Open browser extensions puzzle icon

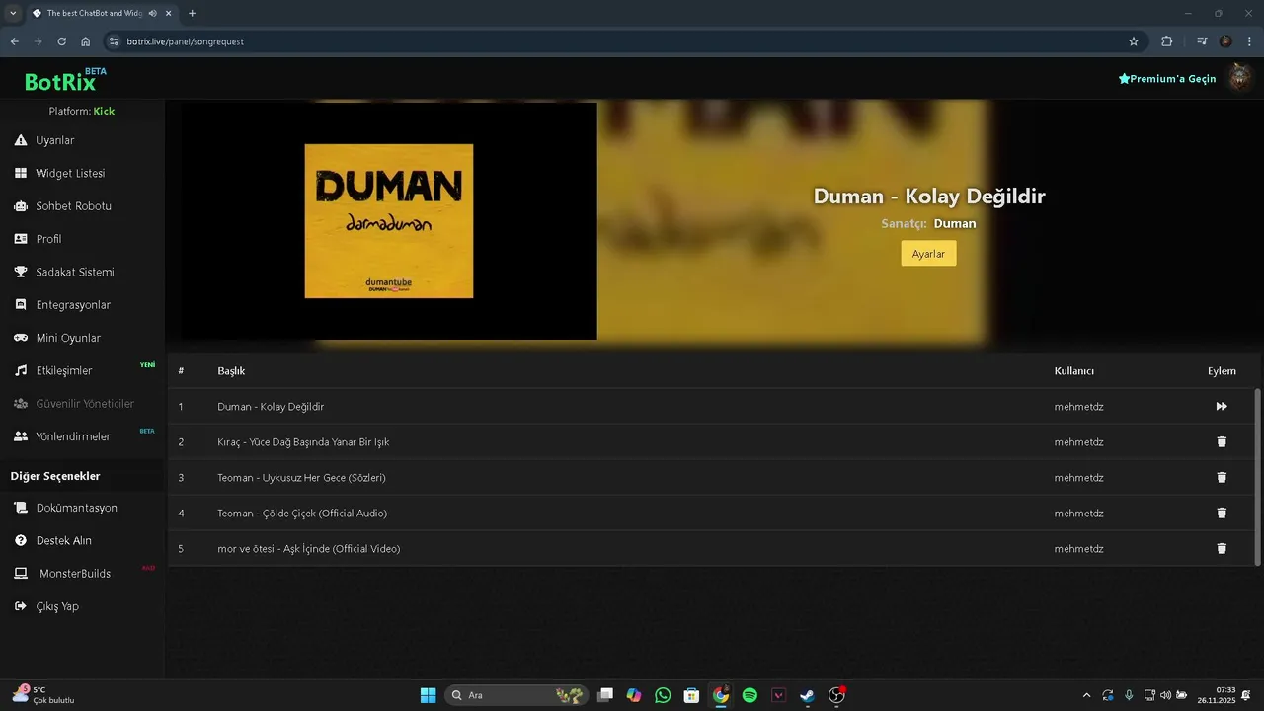[1167, 41]
